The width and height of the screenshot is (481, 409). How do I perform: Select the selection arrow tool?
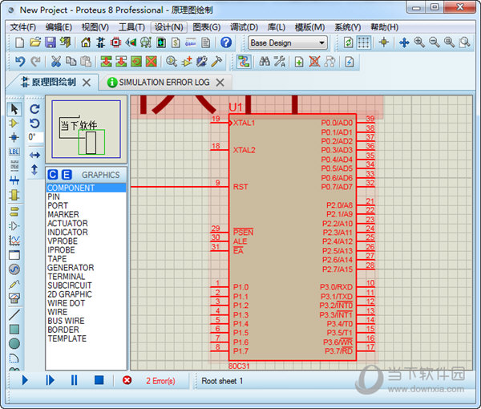pos(14,108)
